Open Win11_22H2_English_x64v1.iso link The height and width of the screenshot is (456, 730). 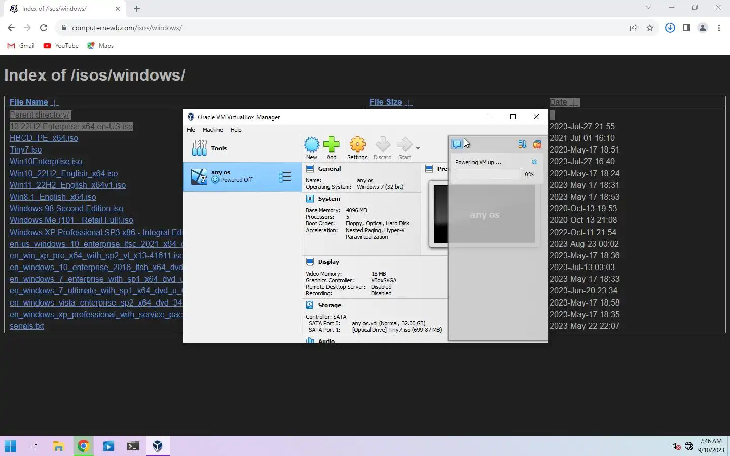67,185
